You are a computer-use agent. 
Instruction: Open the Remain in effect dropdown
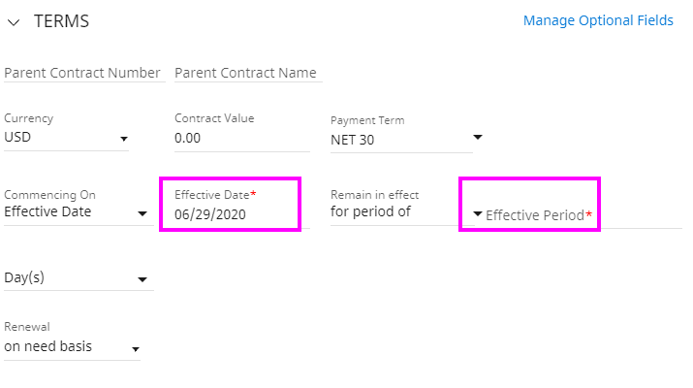click(x=402, y=211)
